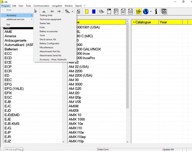Select Starter Sets submenu item
The width and height of the screenshot is (192, 151).
coord(55,23)
